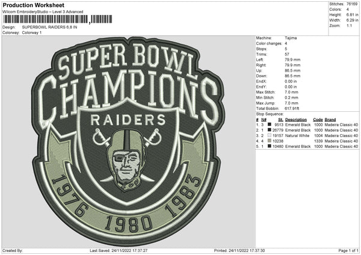This screenshot has width=361, height=255.
Task: Click the min stitch value '0.2 mm'
Action: 291,97
